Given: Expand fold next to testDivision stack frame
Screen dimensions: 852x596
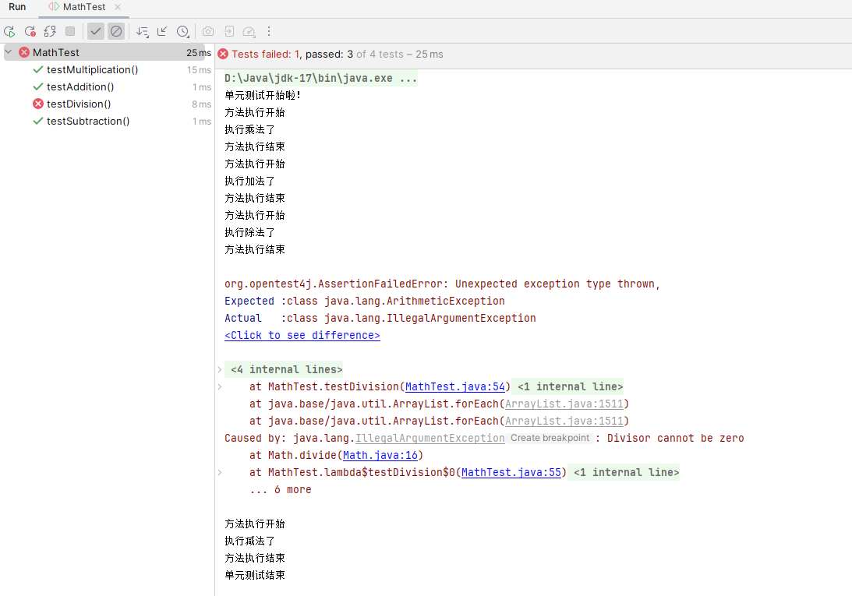Looking at the screenshot, I should point(219,386).
